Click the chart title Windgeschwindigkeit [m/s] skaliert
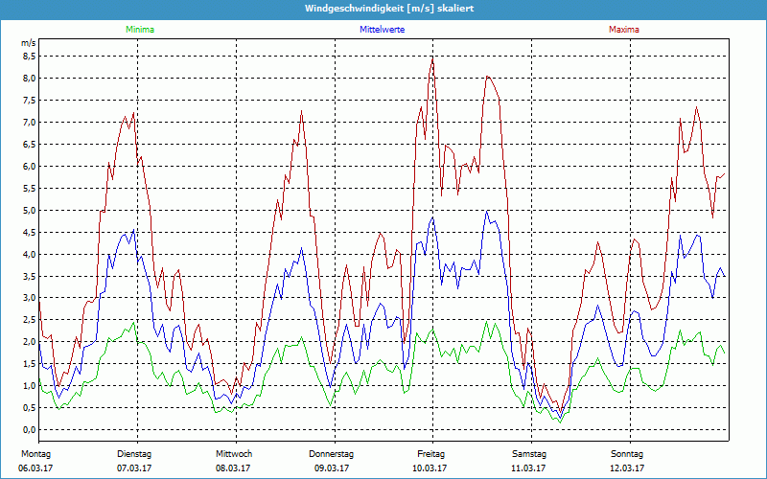This screenshot has width=767, height=479. click(x=389, y=9)
